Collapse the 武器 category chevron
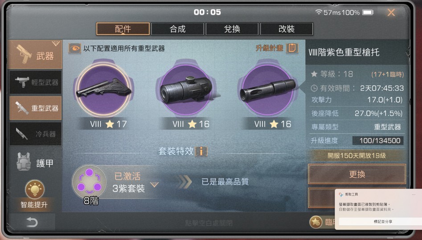Viewport: 422px width, 240px height. tap(56, 44)
